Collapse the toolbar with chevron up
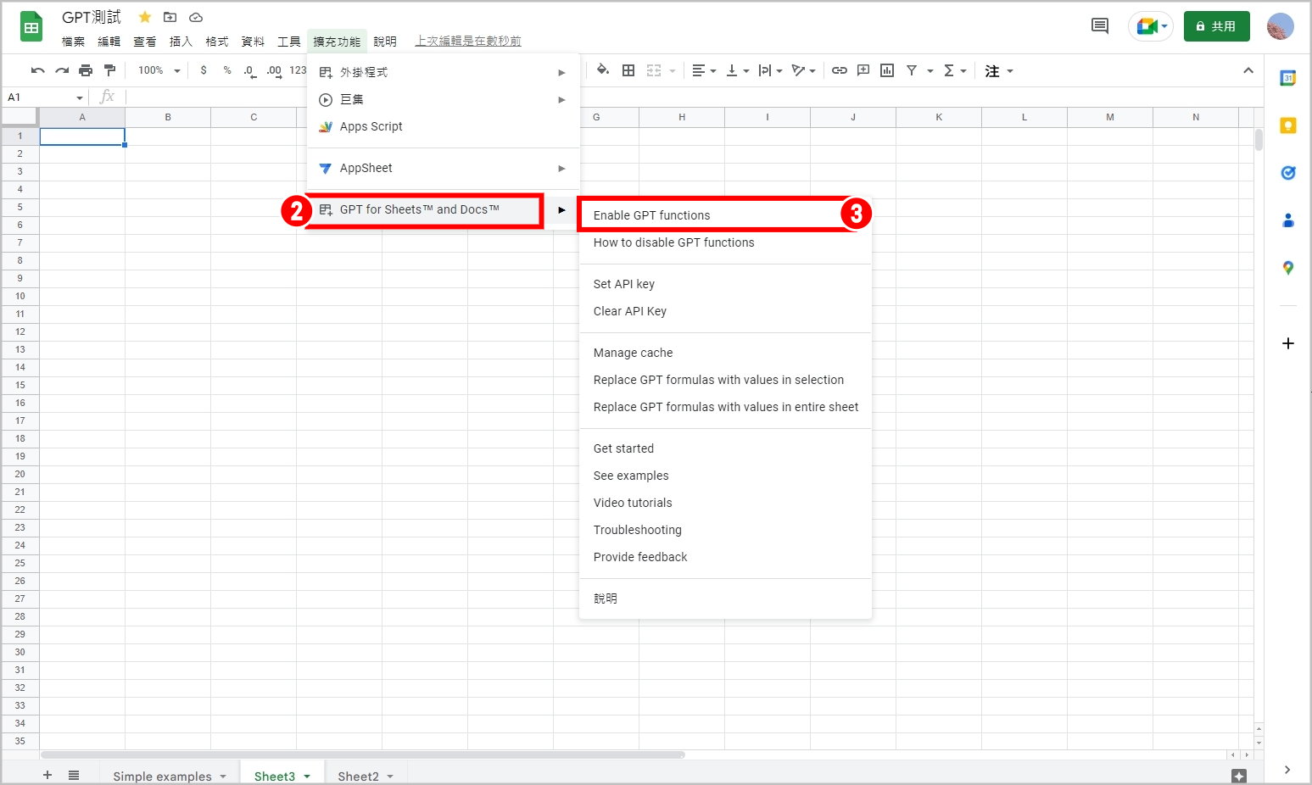1312x785 pixels. pos(1248,70)
